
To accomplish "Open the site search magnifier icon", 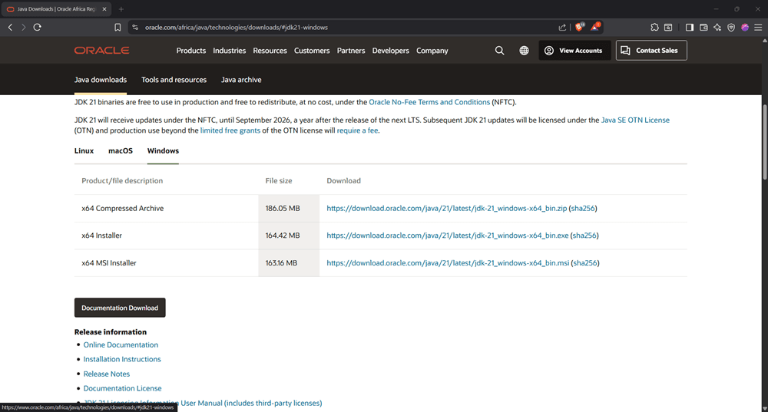I will (499, 51).
